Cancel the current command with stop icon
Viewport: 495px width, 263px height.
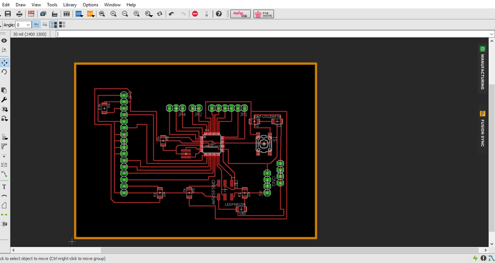pos(195,14)
